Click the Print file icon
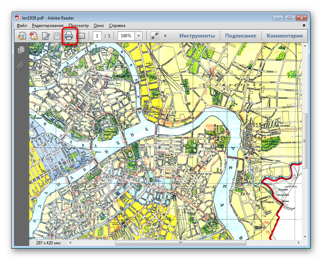 (x=69, y=36)
